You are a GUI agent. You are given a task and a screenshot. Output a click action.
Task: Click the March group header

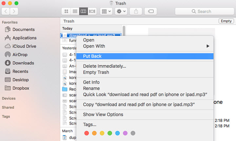(x=68, y=131)
